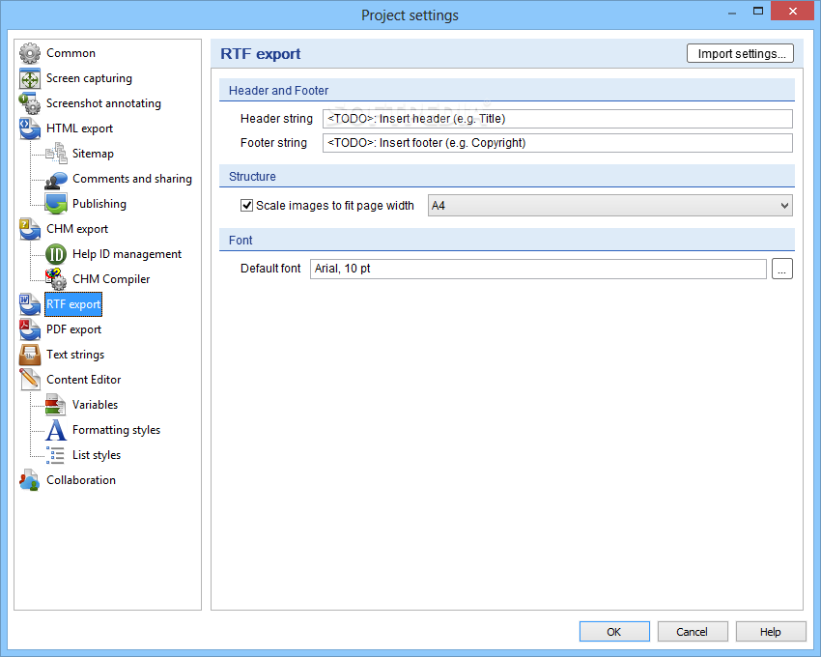
Task: Click the Cancel button
Action: click(x=693, y=631)
